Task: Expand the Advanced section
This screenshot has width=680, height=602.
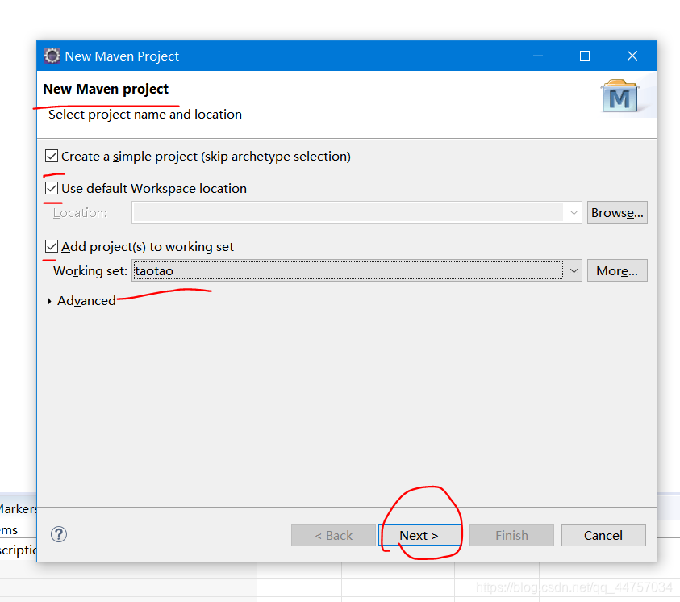Action: (x=49, y=301)
